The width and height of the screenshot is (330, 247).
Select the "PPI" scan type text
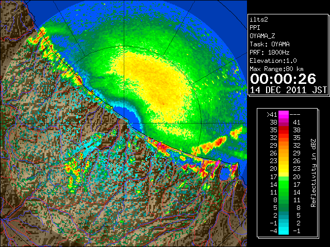point(255,28)
